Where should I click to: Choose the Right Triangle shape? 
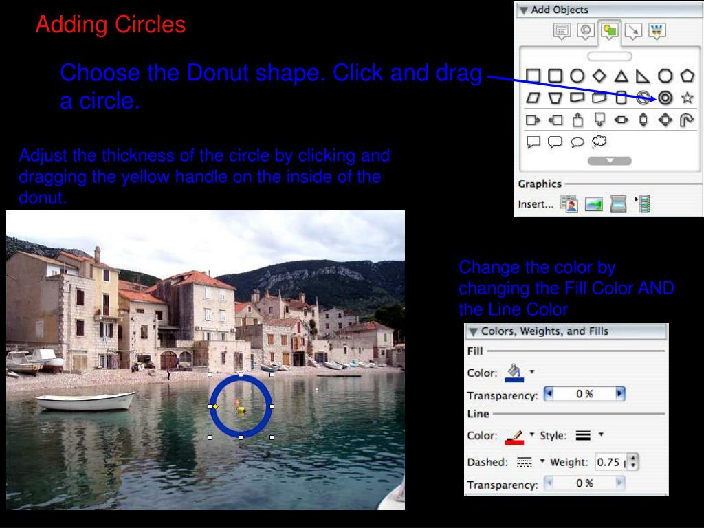[x=643, y=76]
